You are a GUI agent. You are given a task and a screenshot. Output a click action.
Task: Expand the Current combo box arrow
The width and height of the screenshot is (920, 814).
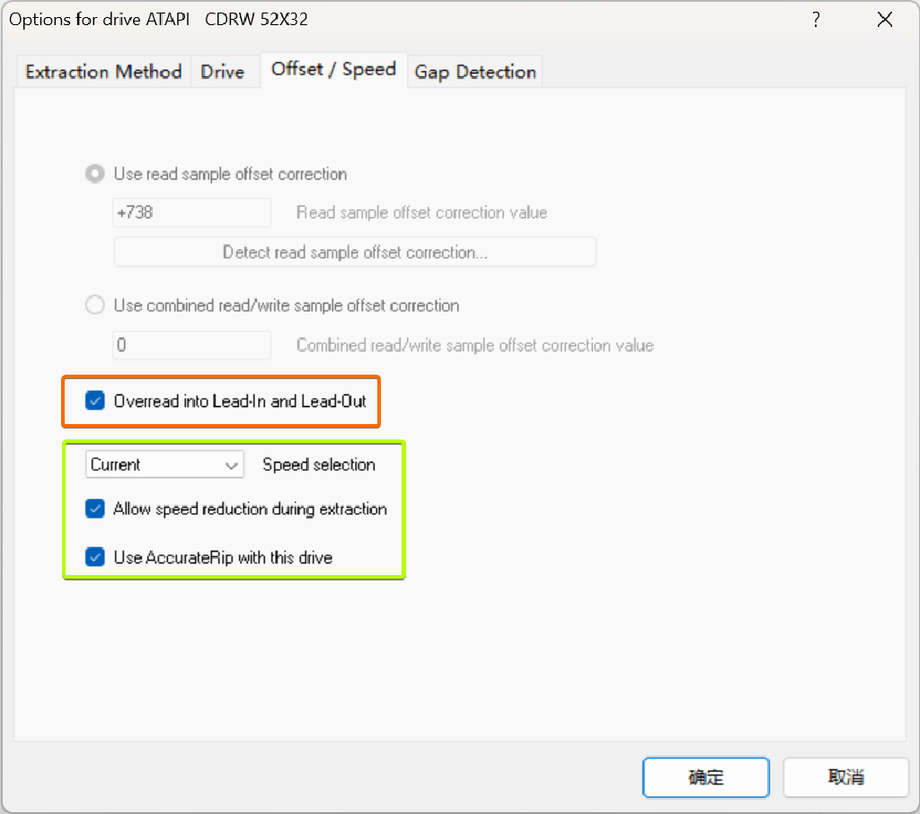[x=234, y=465]
